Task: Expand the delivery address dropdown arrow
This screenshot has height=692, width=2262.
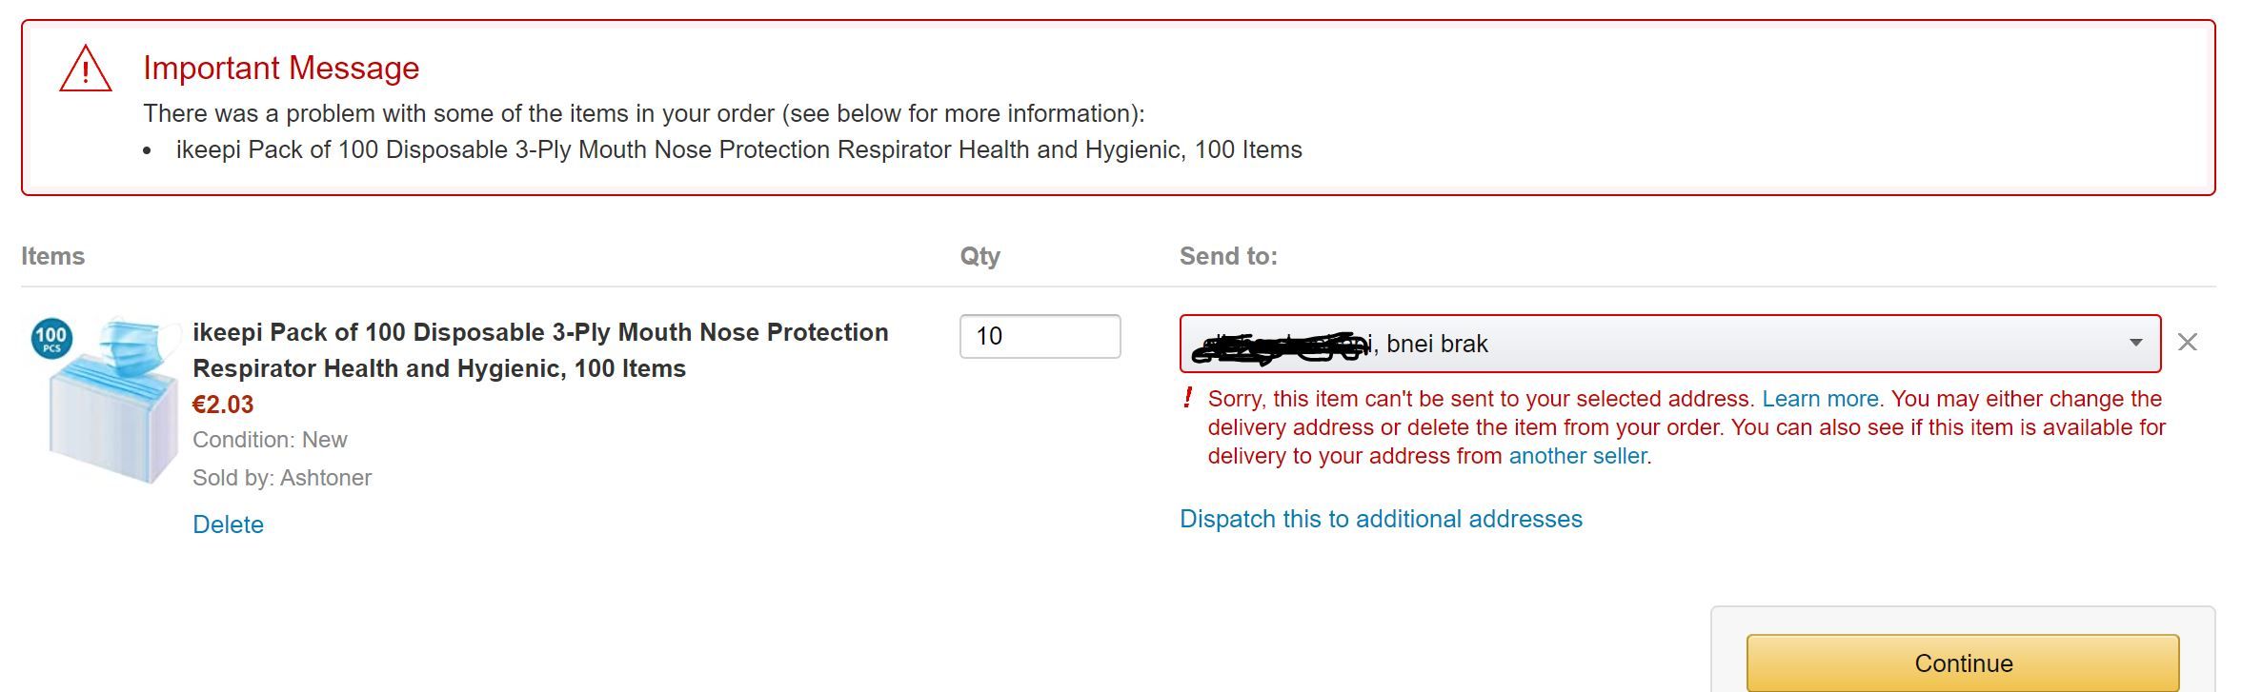Action: 2136,344
